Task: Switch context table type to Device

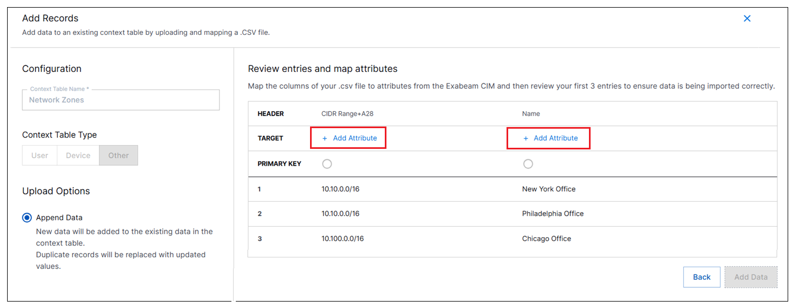Action: [78, 155]
